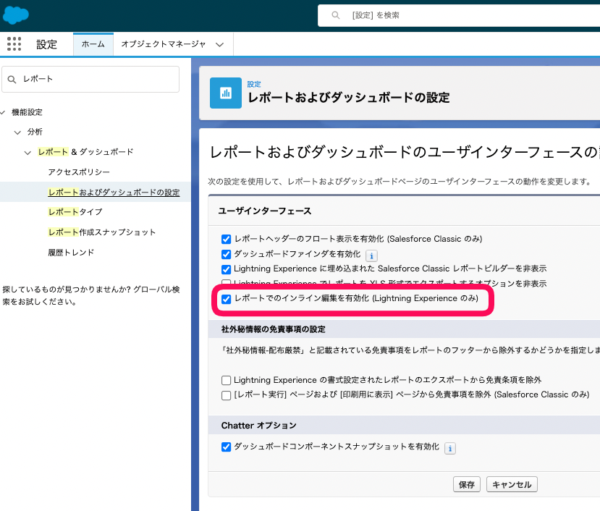
Task: Open レポート作成スナップショット in the sidebar
Action: point(102,232)
